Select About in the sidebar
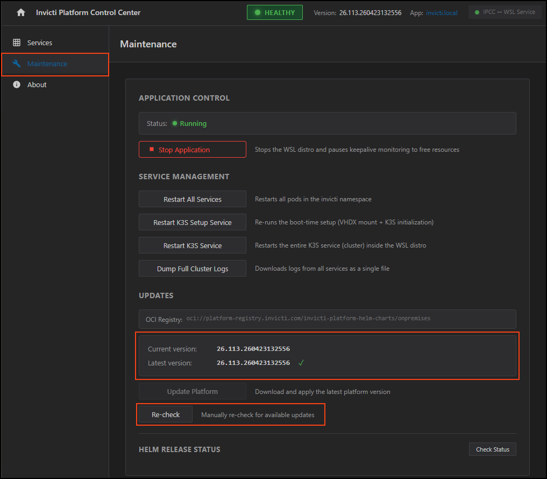 (x=37, y=84)
